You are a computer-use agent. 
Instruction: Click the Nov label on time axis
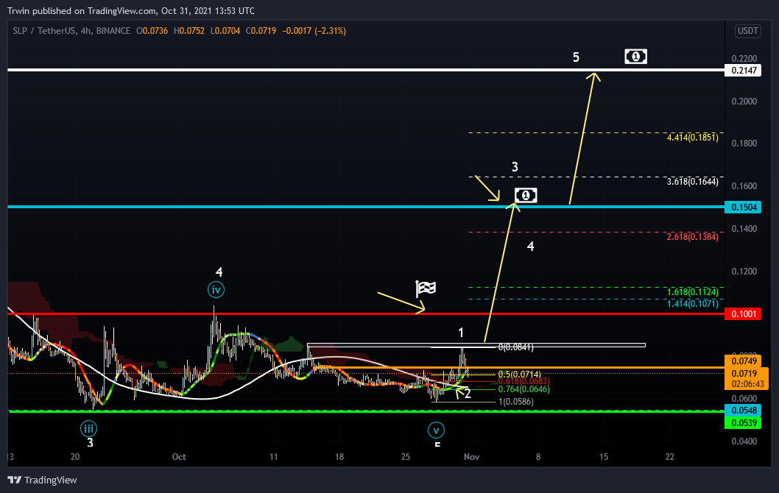(x=471, y=457)
